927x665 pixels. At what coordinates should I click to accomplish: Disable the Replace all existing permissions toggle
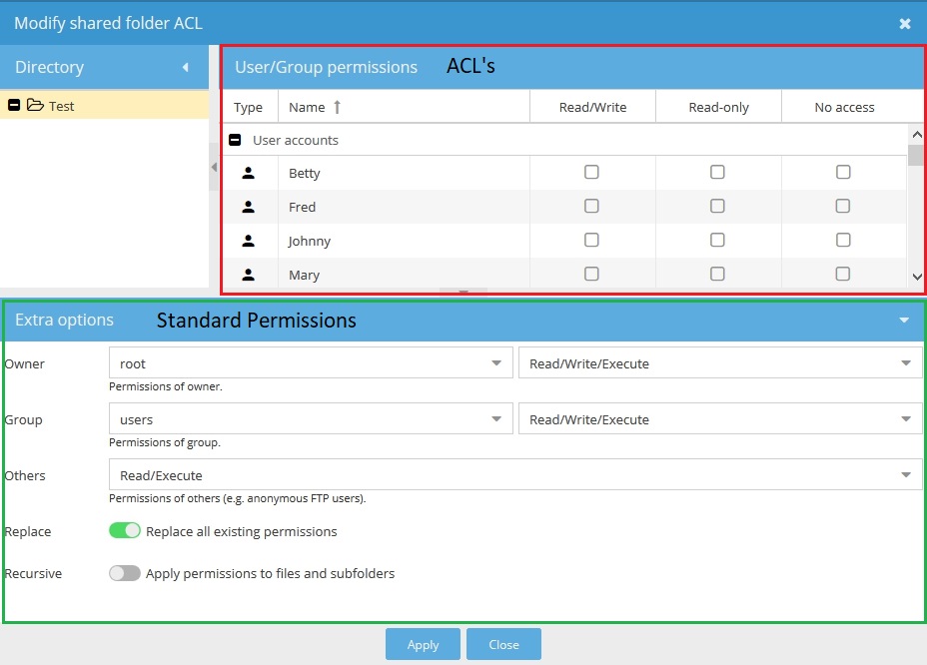124,530
